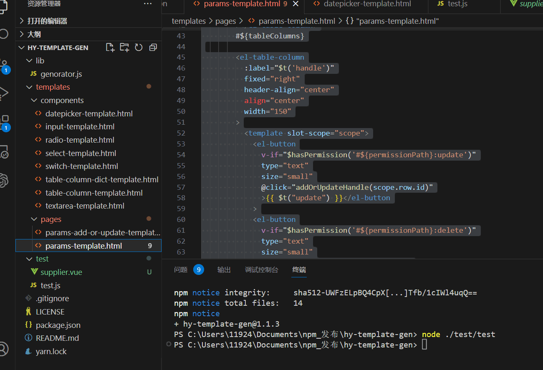Open radio-template.html file
543x370 pixels.
click(x=88, y=140)
